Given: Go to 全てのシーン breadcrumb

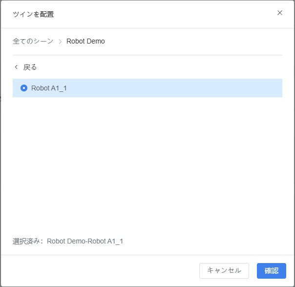Looking at the screenshot, I should [x=33, y=41].
